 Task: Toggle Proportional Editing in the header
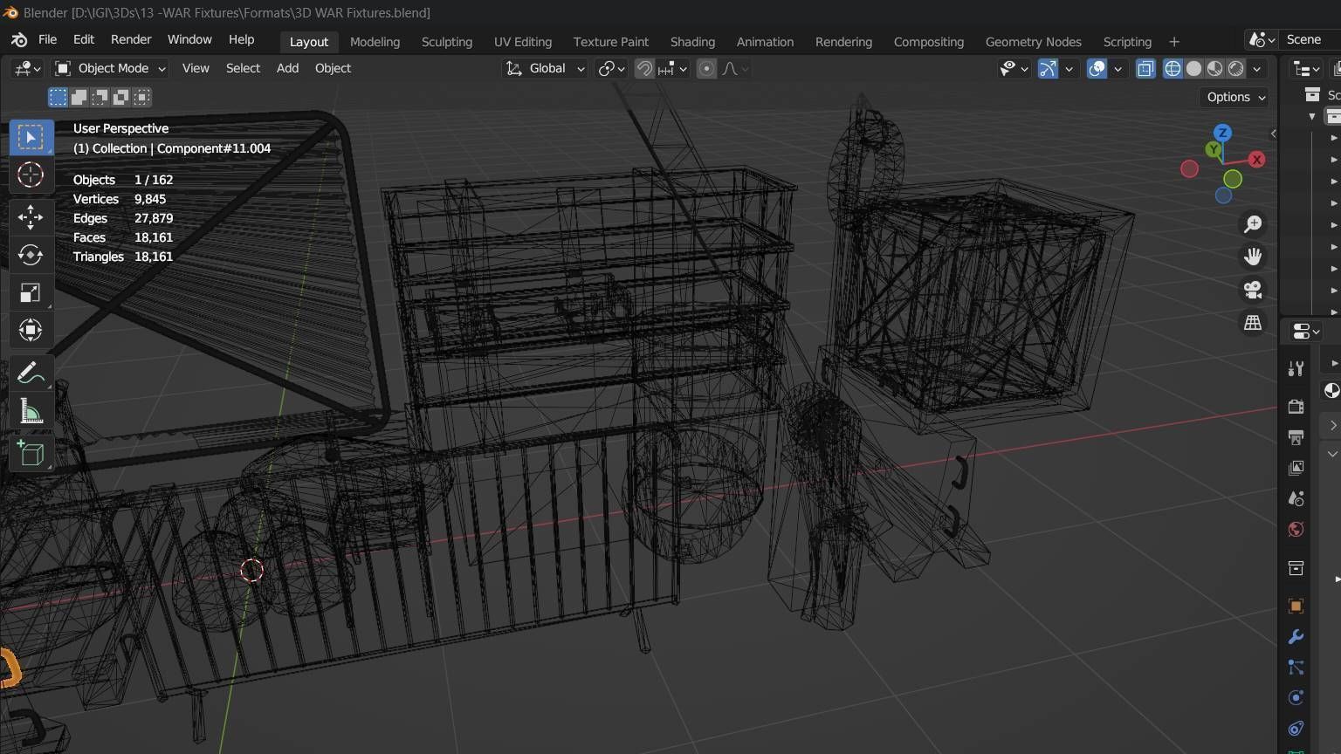click(707, 68)
